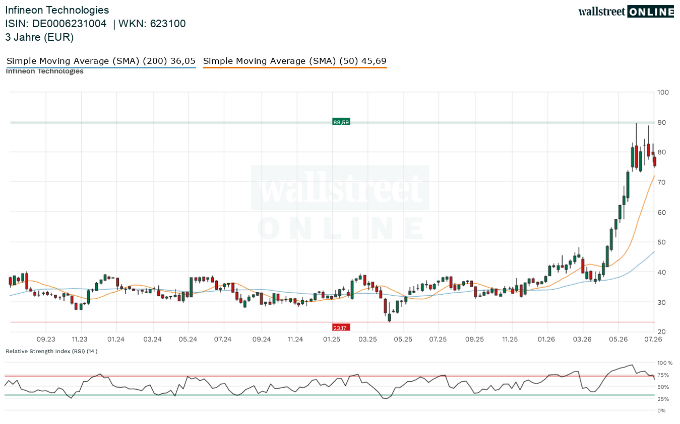Click the ISIN DE0006231004 text
This screenshot has width=680, height=424.
pos(56,24)
